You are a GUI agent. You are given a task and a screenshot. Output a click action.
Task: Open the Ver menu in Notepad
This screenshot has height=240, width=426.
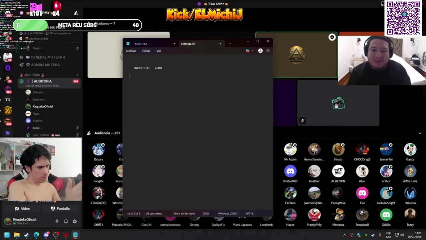click(x=159, y=51)
